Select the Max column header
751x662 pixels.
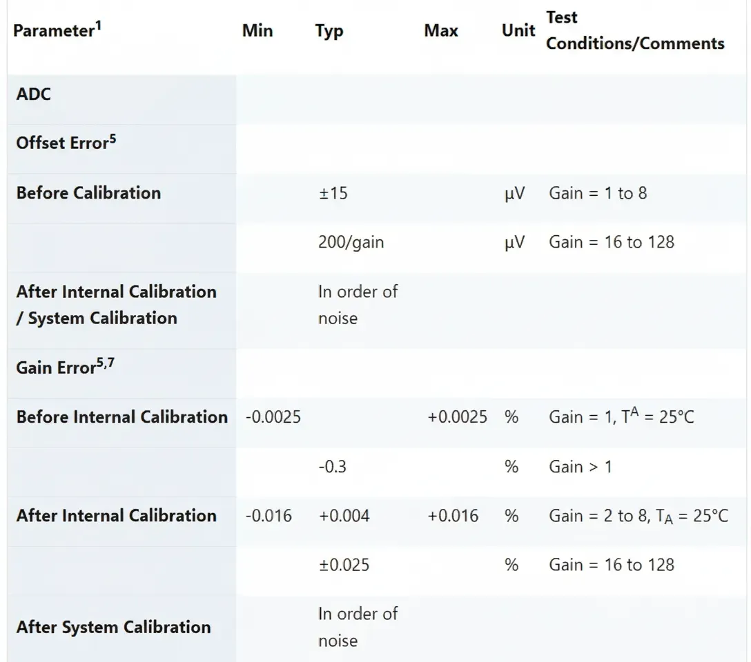(440, 30)
